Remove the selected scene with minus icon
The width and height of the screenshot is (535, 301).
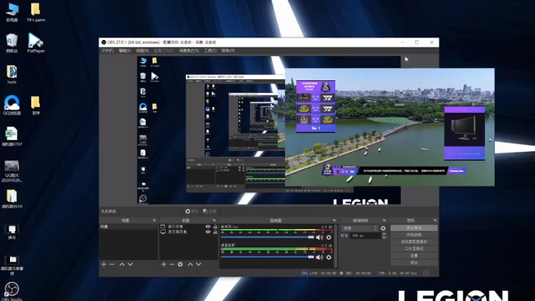pyautogui.click(x=112, y=264)
